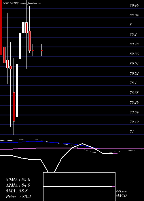Screen dimensions: 144x201
Task: Click the 75.26 price axis label
Action: (134, 102)
